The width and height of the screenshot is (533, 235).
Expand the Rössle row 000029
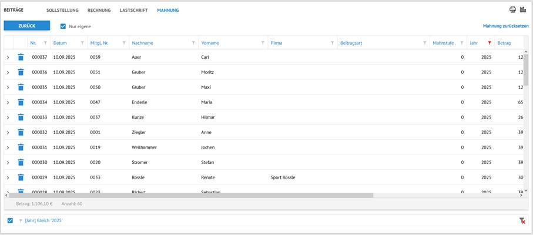click(x=8, y=177)
